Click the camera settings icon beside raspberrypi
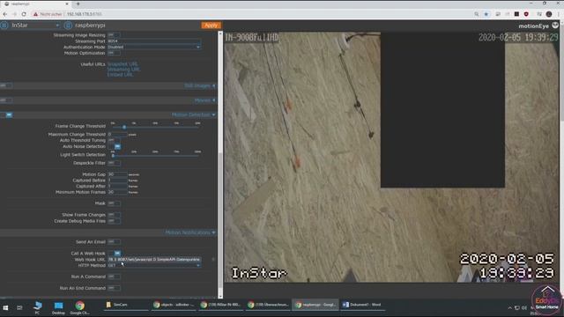 coord(68,26)
